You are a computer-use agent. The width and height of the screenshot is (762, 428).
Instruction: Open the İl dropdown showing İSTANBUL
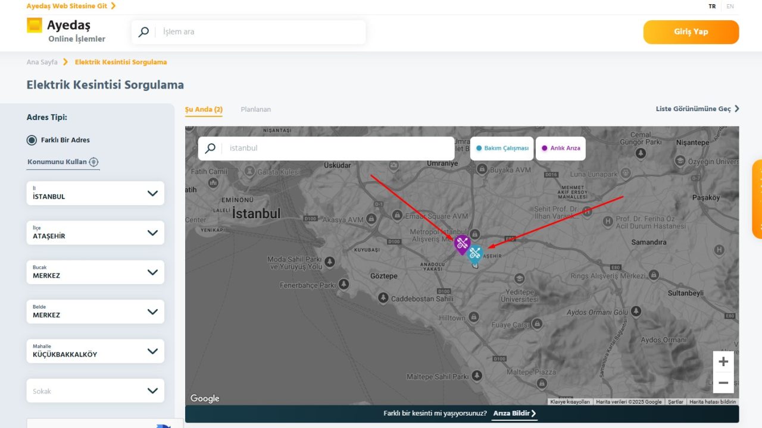95,193
